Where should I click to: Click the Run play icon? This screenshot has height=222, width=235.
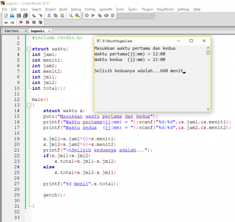pos(93,15)
